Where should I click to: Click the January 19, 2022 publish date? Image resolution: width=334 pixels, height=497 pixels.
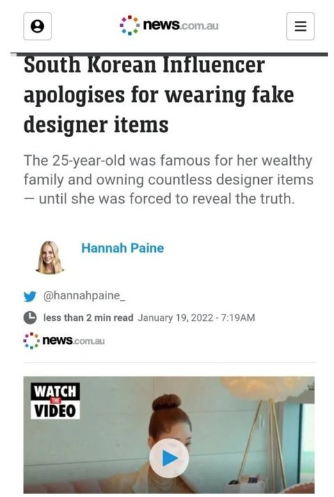[x=196, y=317]
